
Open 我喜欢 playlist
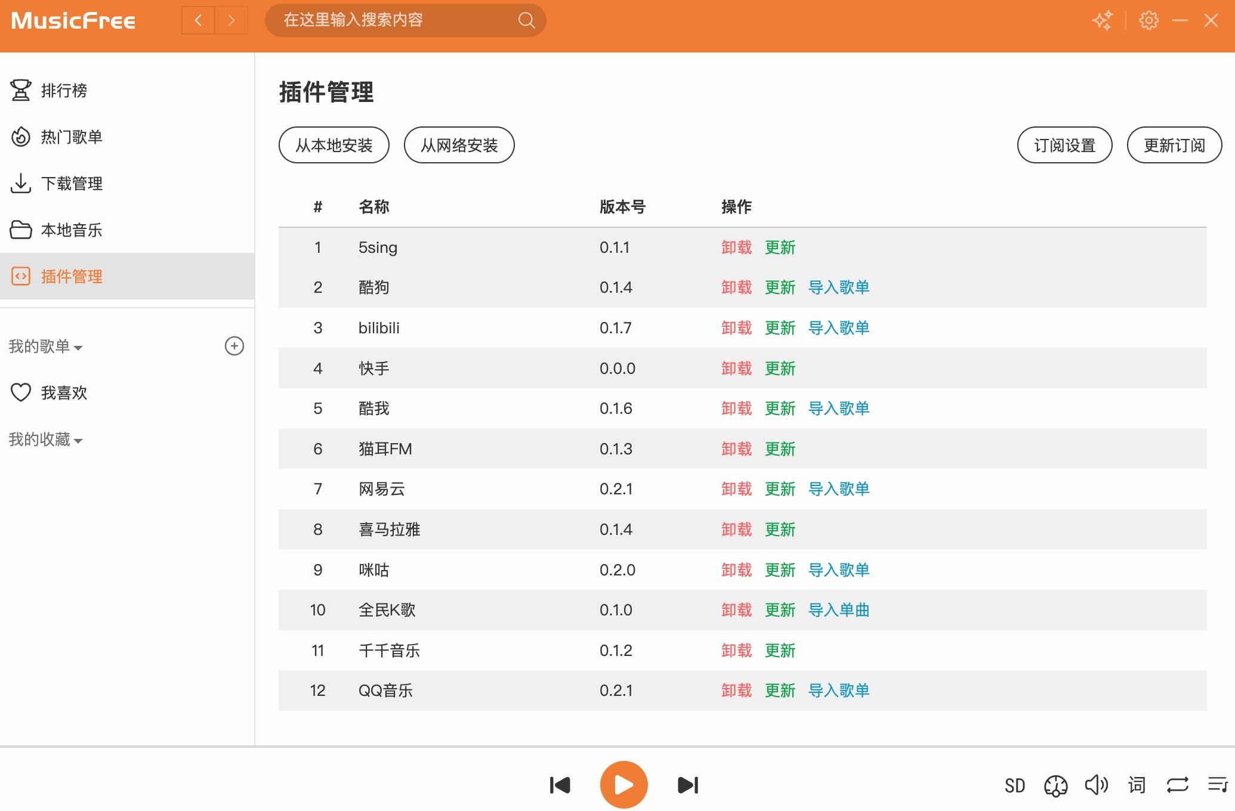[127, 392]
